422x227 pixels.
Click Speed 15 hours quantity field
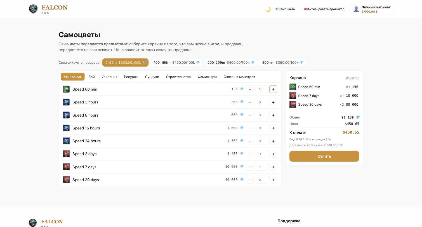click(x=261, y=128)
